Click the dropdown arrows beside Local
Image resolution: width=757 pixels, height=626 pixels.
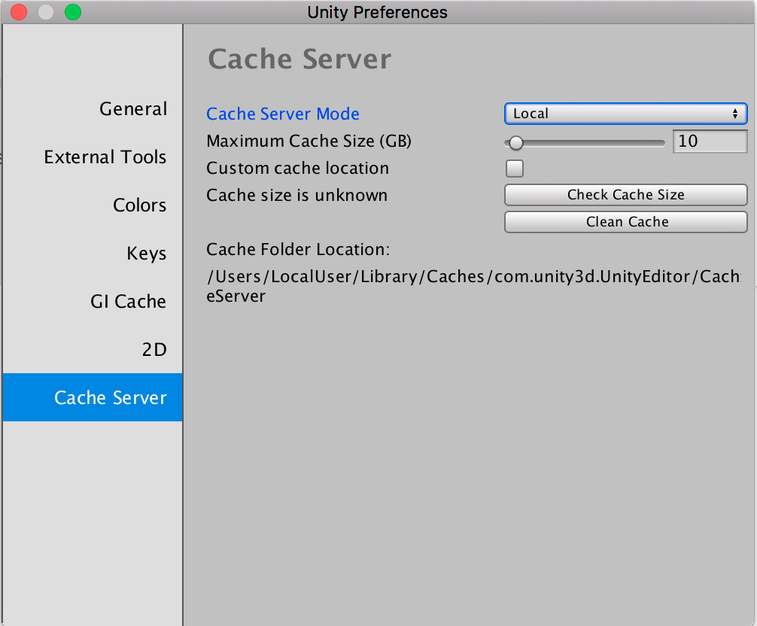[735, 113]
